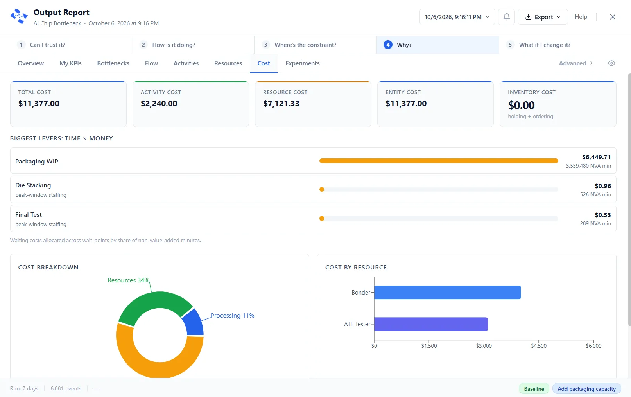Switch to the My KPIs tab
631x397 pixels.
70,63
